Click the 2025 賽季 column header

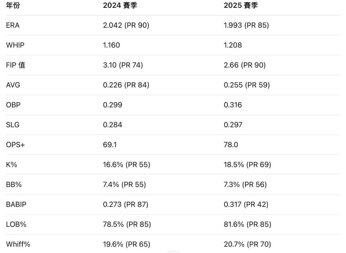pos(241,5)
